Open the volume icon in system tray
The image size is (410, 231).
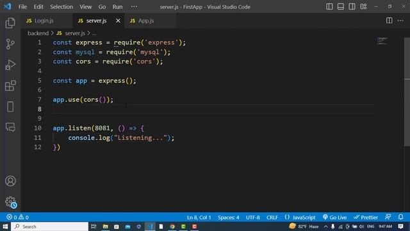click(x=361, y=227)
